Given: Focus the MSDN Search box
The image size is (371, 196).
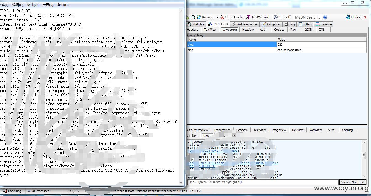Looking at the screenshot, I should pos(308,17).
